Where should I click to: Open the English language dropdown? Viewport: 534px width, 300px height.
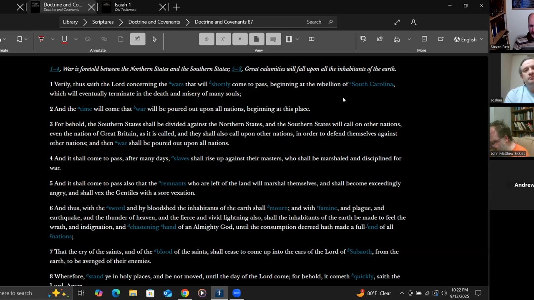coord(469,40)
